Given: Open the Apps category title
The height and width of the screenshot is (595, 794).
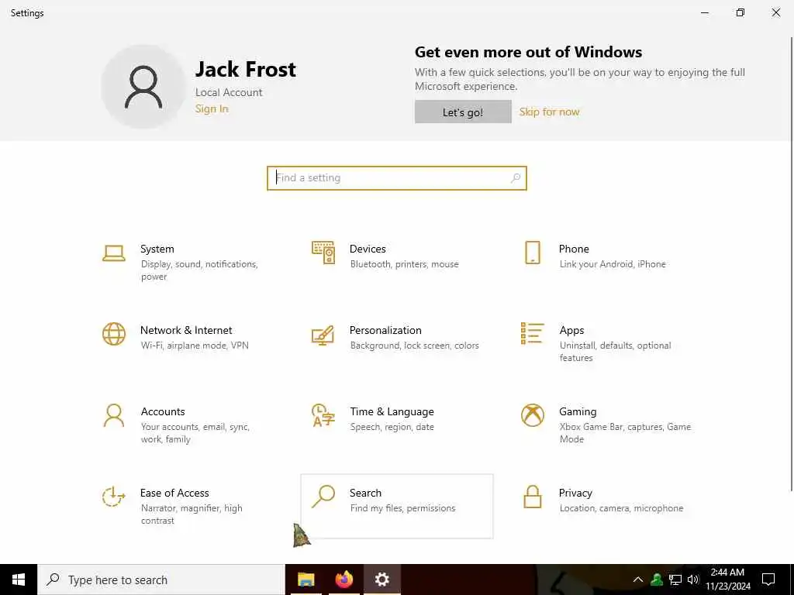Looking at the screenshot, I should coord(571,330).
